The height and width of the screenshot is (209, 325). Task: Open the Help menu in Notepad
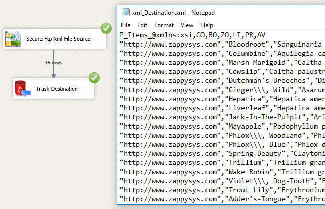[x=207, y=25]
